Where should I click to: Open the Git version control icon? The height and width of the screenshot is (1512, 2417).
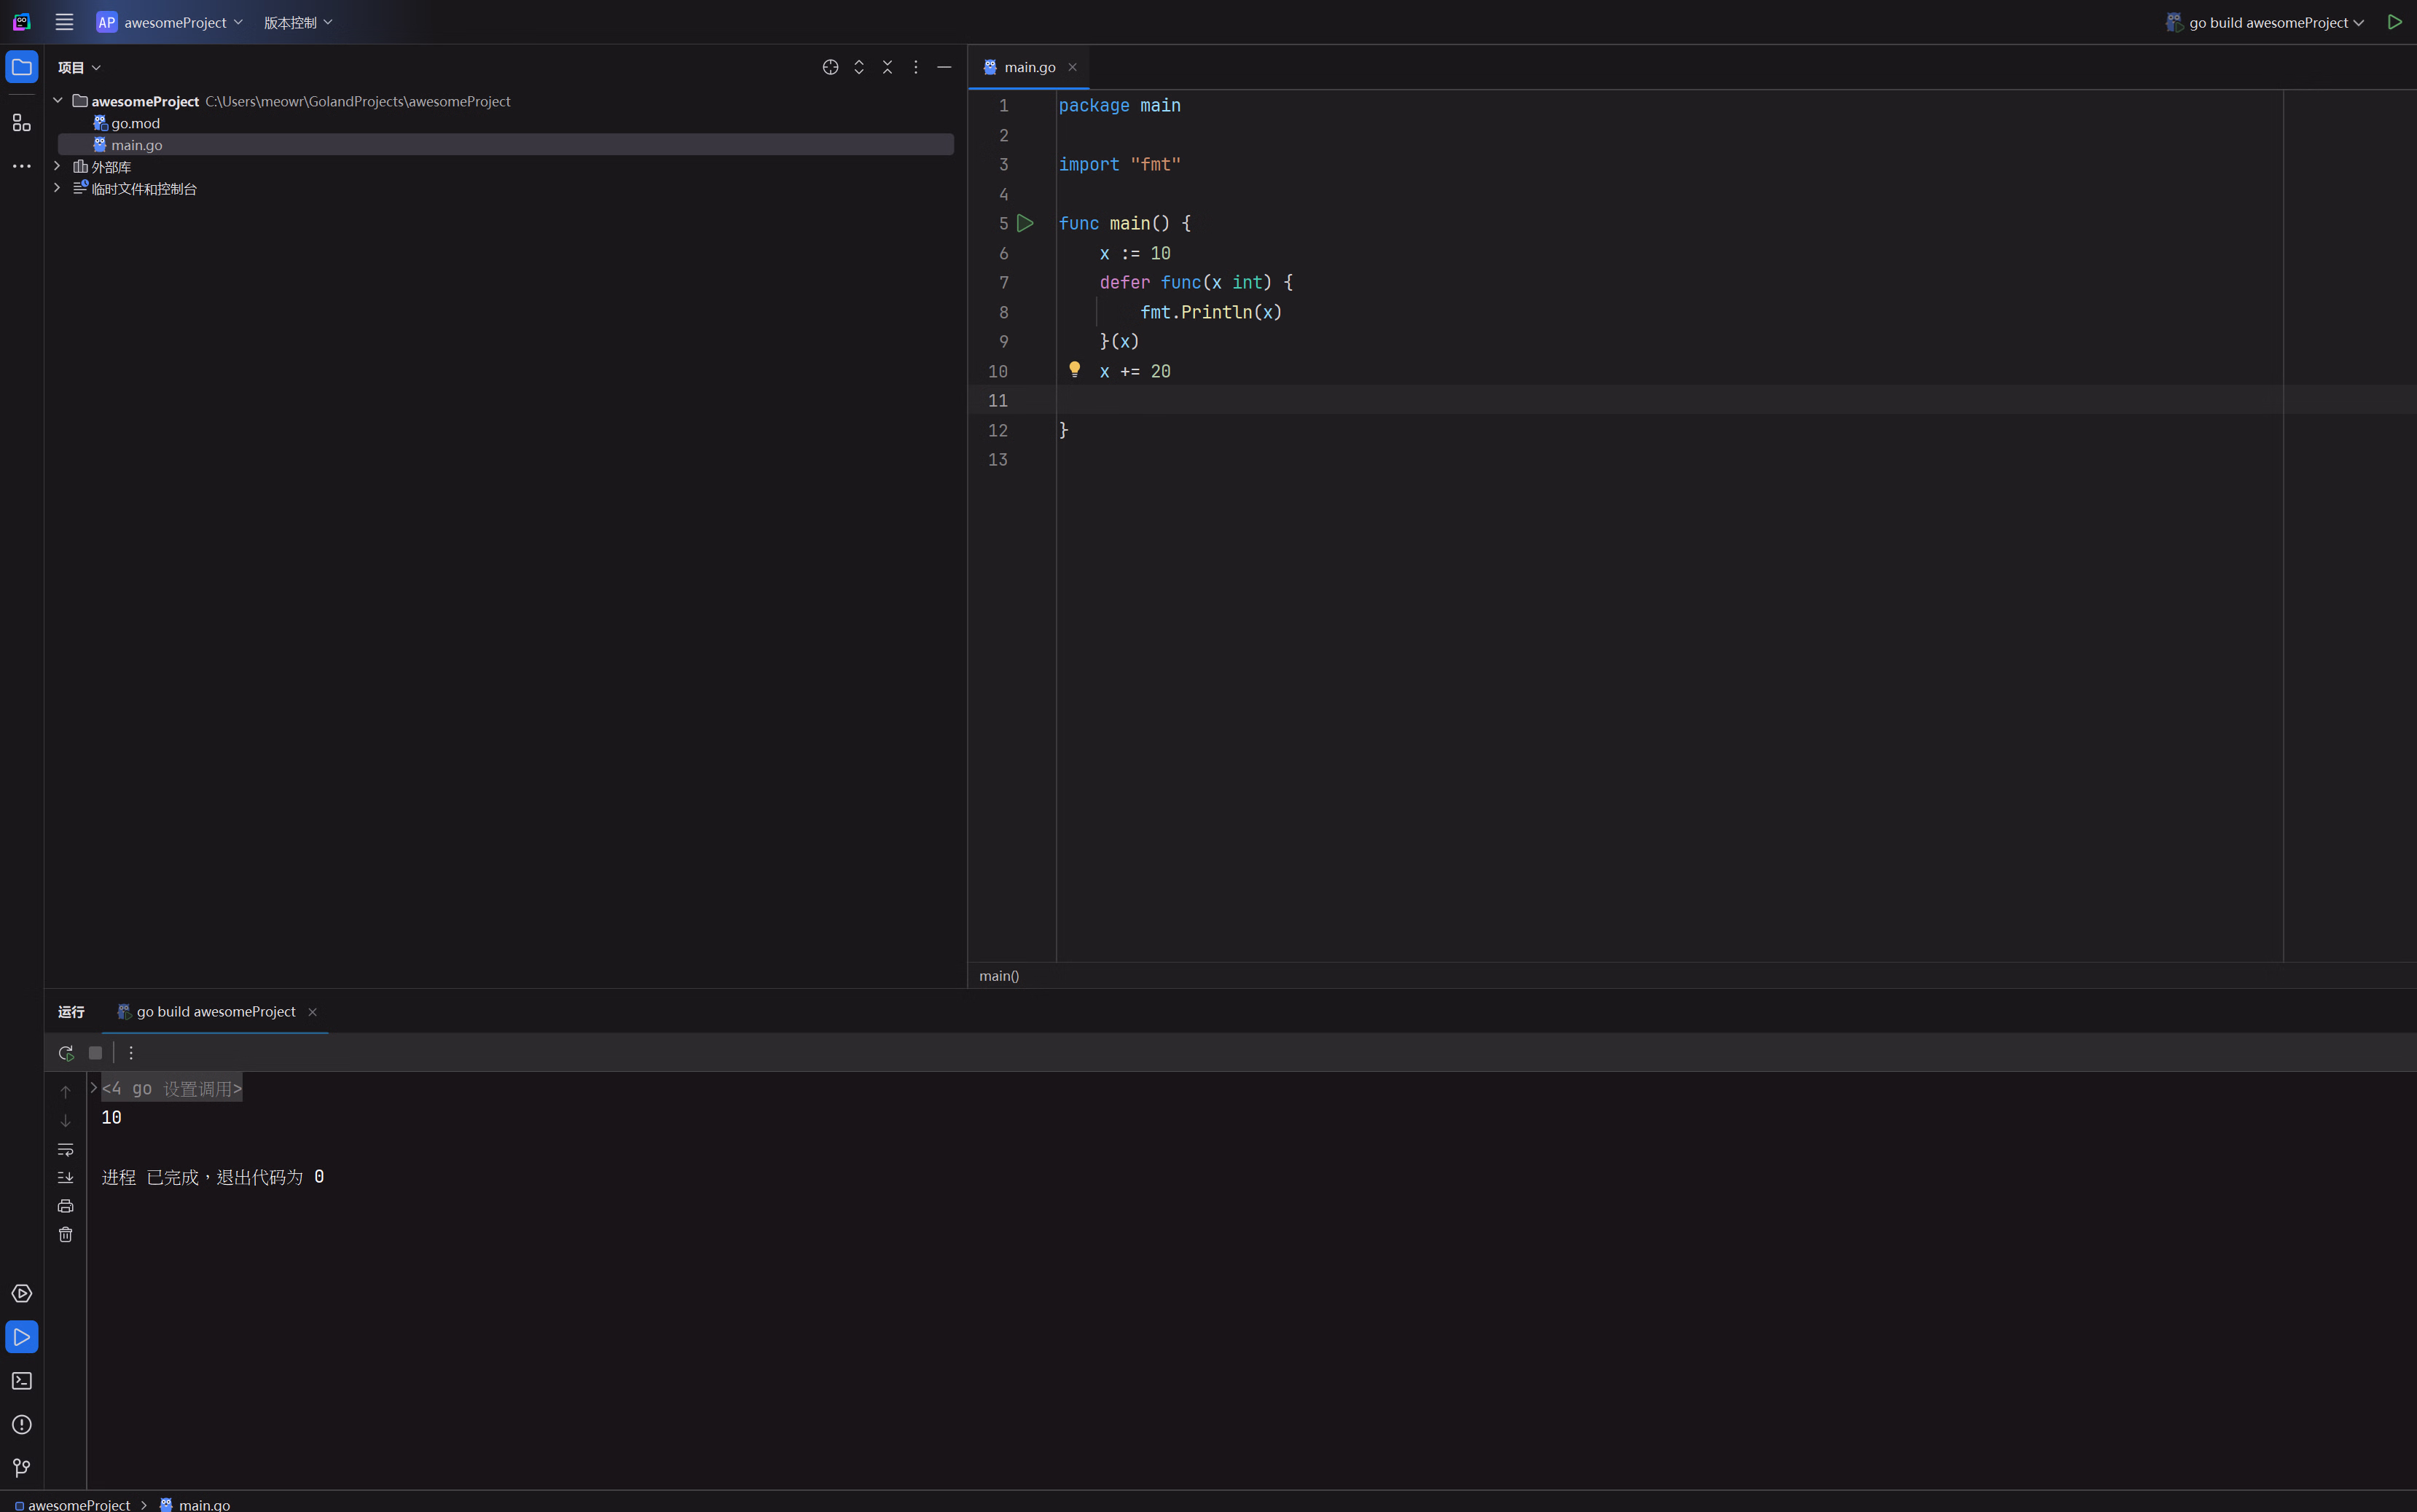tap(21, 1468)
